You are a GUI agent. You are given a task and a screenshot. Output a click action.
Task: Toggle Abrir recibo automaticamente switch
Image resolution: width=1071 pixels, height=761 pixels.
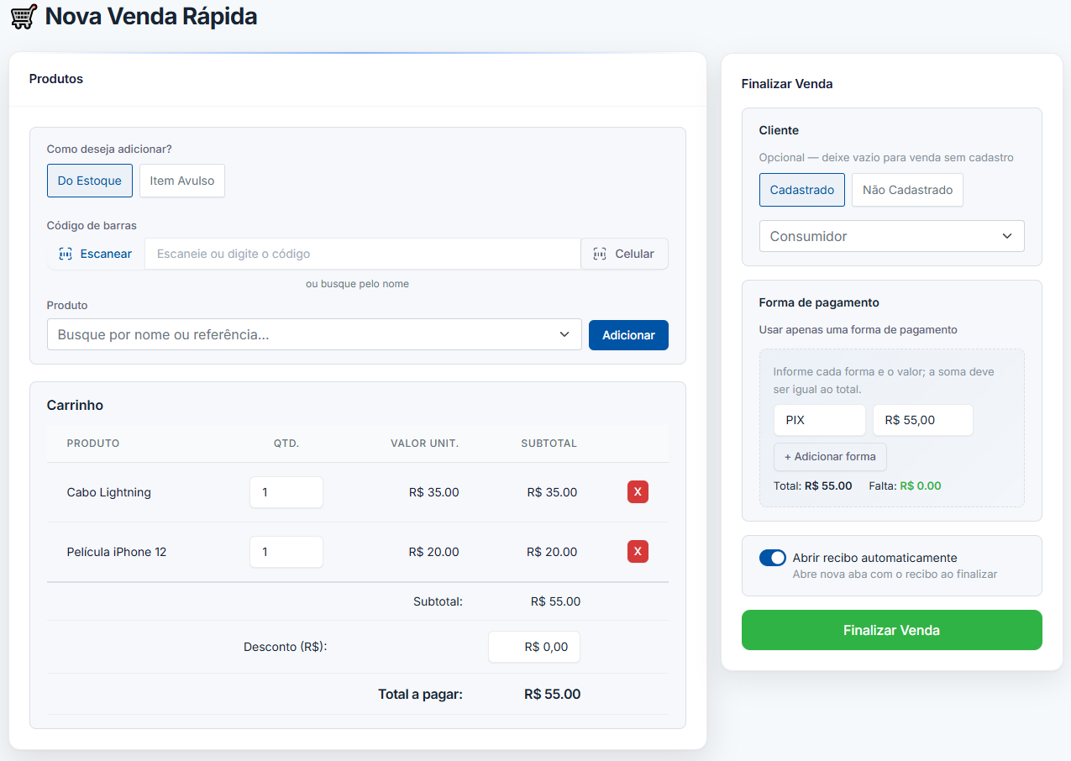tap(772, 558)
